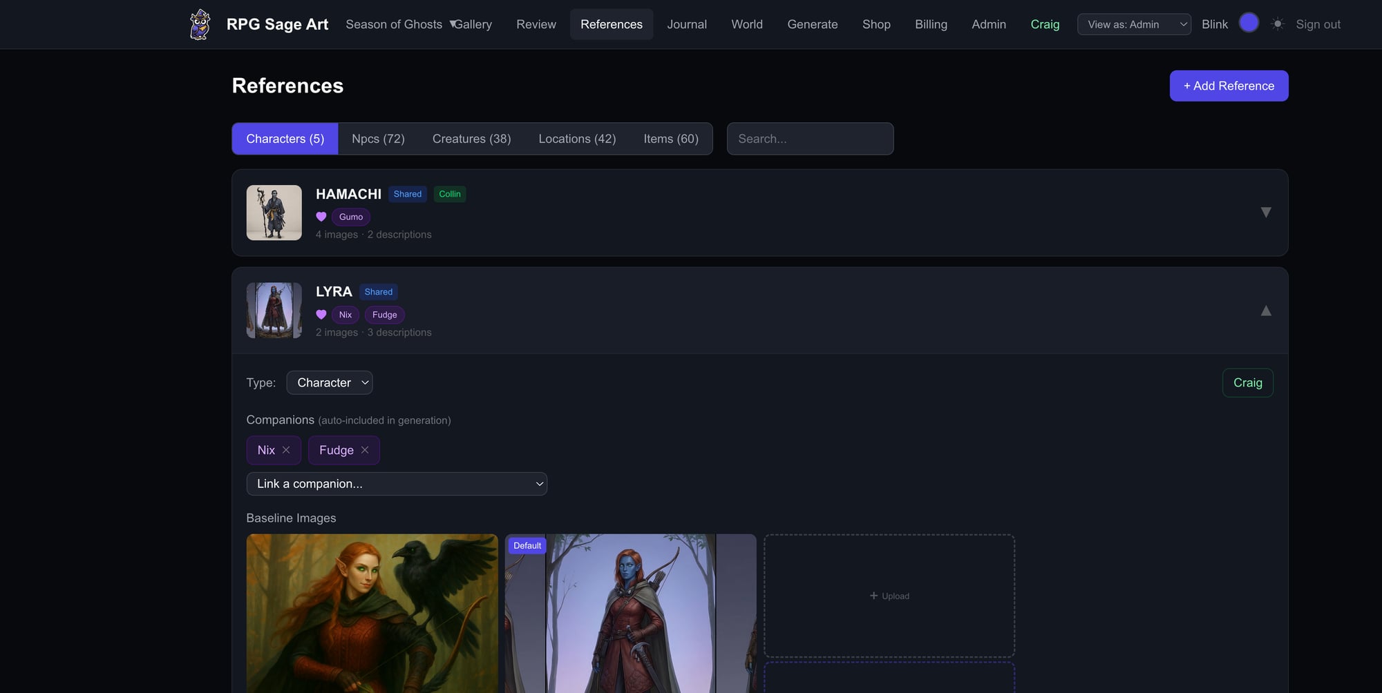This screenshot has height=693, width=1382.
Task: Open the Generate page from the navigation
Action: [813, 24]
